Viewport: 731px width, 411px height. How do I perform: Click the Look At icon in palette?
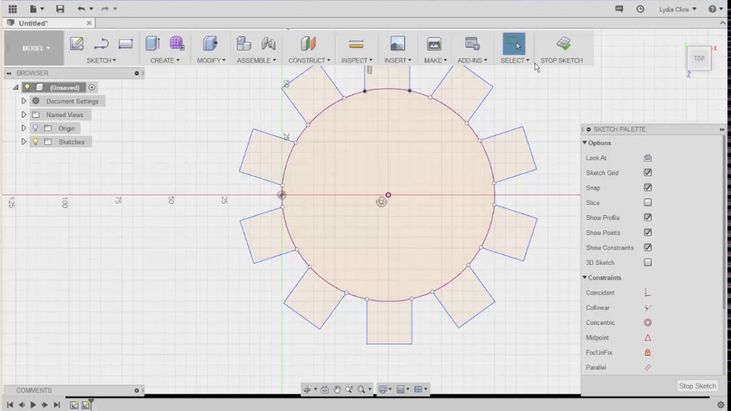coord(648,158)
